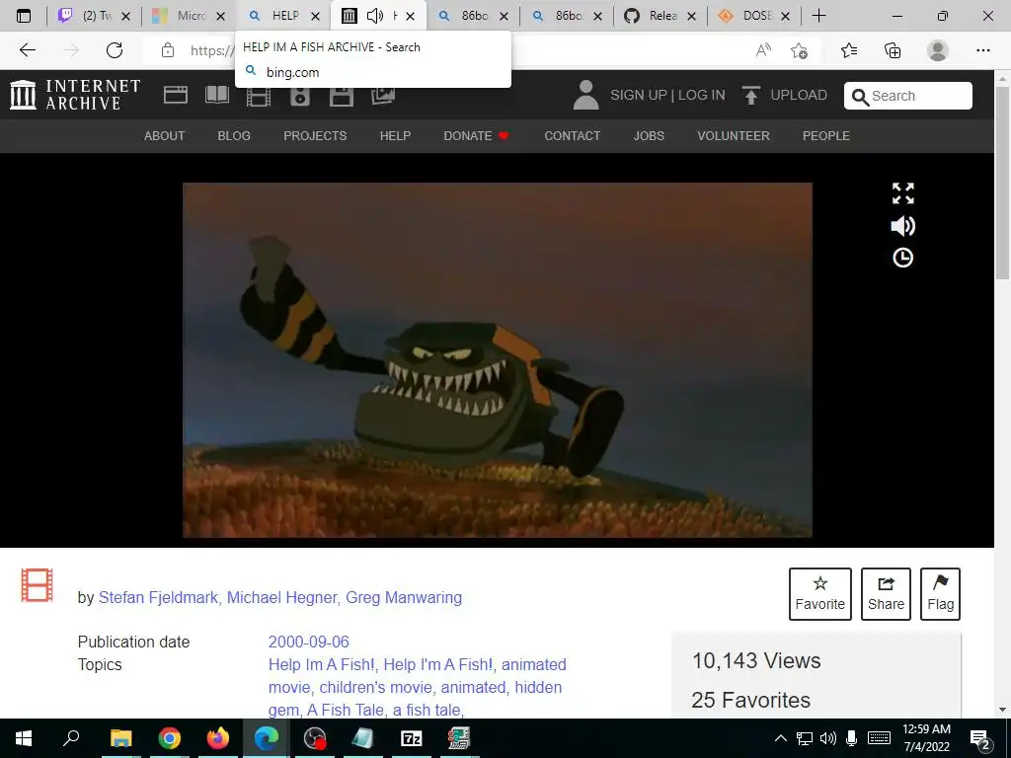Open the DONATE menu item
Viewport: 1011px width, 758px height.
point(476,136)
